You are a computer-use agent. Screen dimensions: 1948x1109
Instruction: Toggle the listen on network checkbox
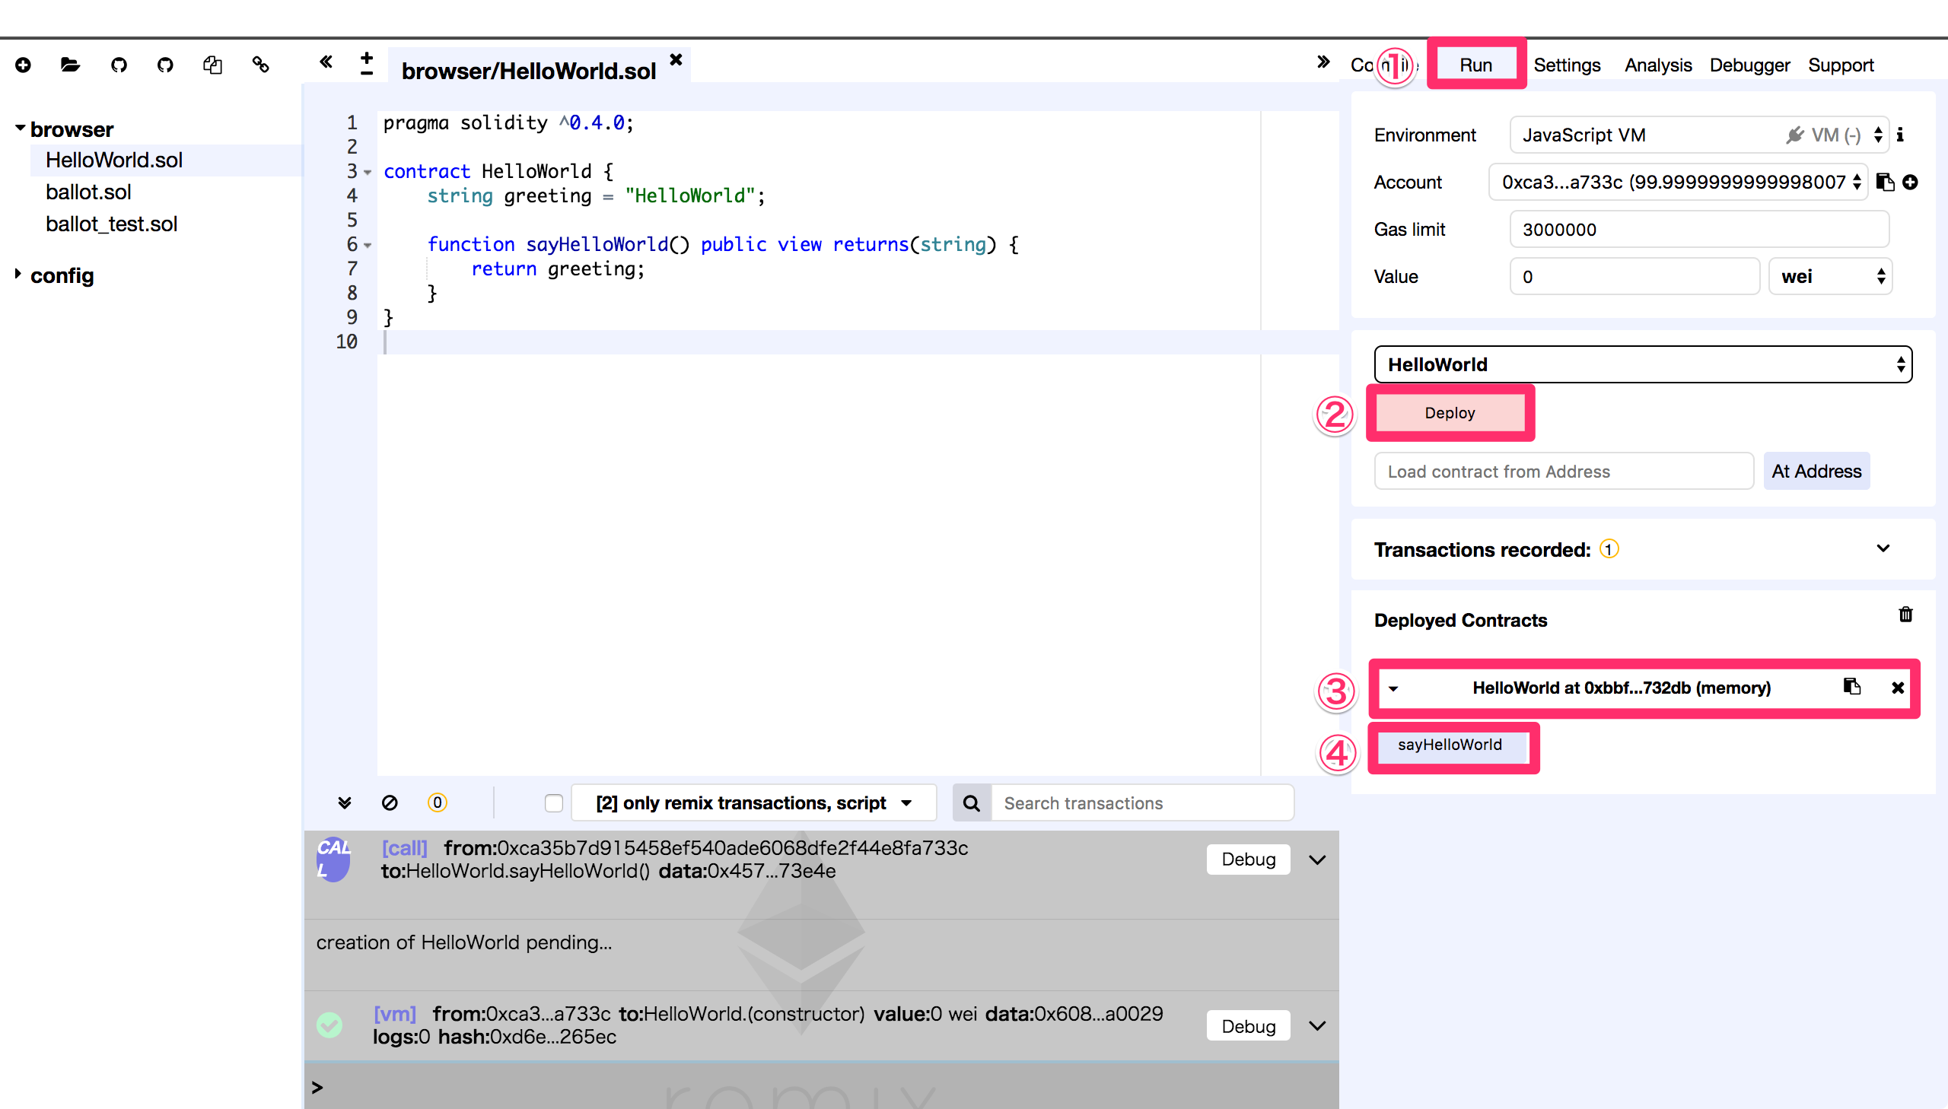[554, 803]
